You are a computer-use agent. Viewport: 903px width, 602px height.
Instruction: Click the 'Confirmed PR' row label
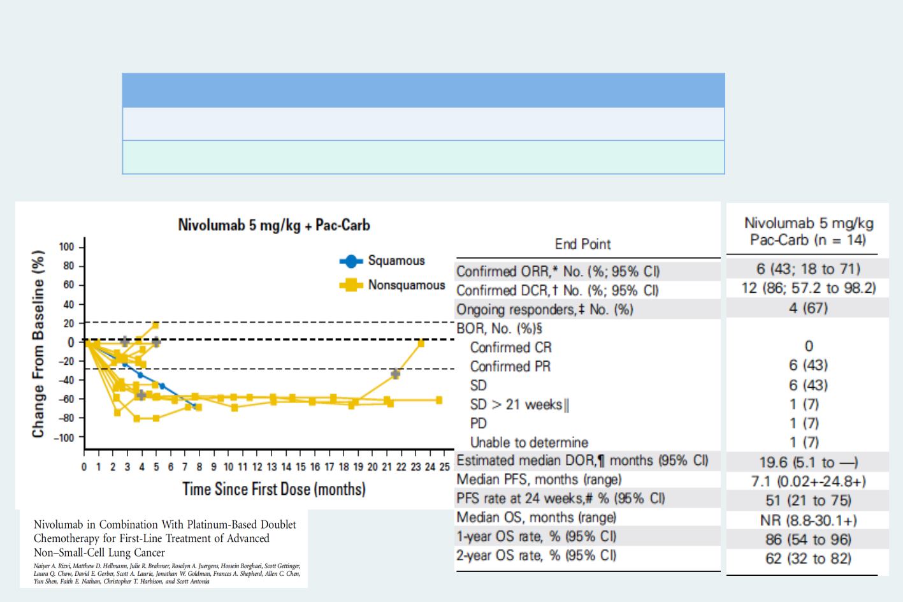point(510,367)
